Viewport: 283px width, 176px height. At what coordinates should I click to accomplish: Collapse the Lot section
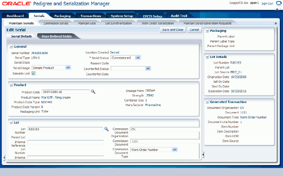(11, 123)
